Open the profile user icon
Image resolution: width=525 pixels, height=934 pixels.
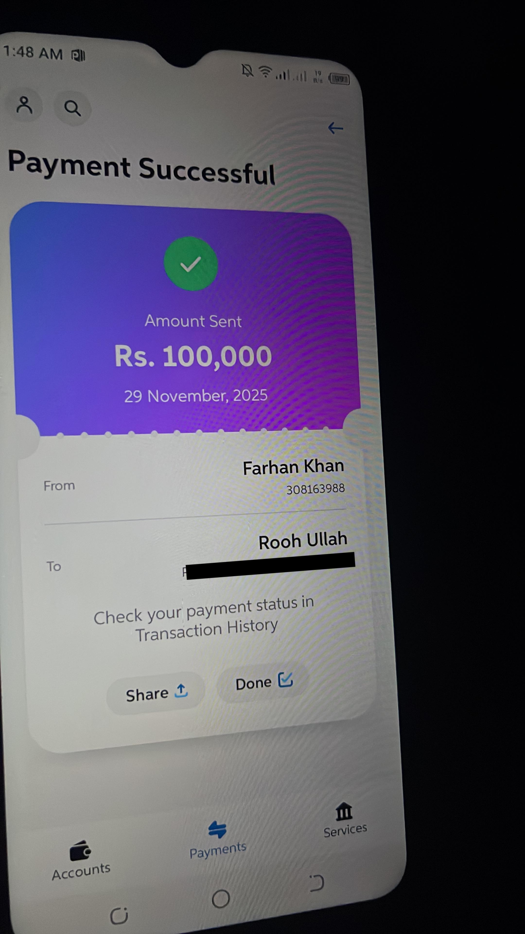(24, 105)
